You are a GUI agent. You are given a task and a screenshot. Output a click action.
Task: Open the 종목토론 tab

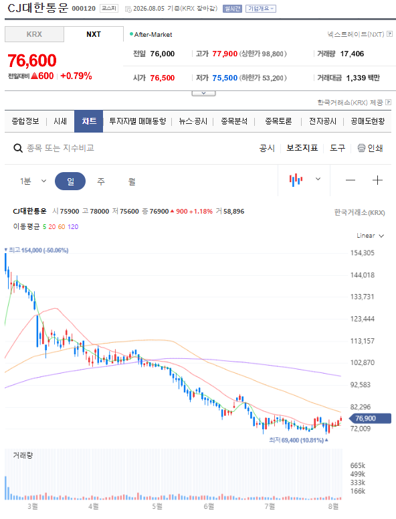pyautogui.click(x=278, y=121)
